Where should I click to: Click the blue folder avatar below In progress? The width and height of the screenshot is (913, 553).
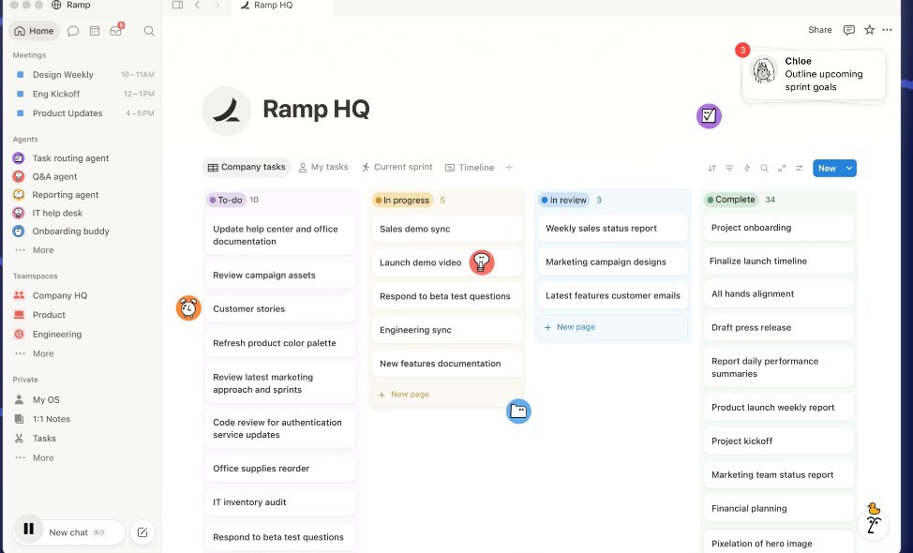click(518, 411)
